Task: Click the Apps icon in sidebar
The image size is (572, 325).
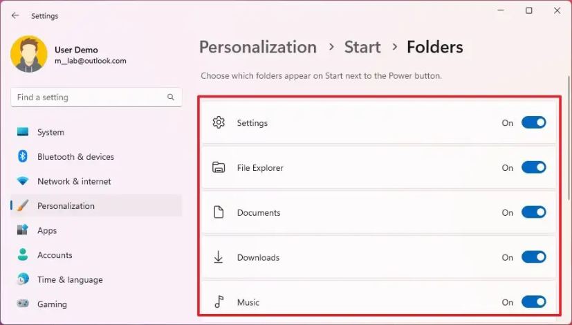Action: tap(23, 230)
